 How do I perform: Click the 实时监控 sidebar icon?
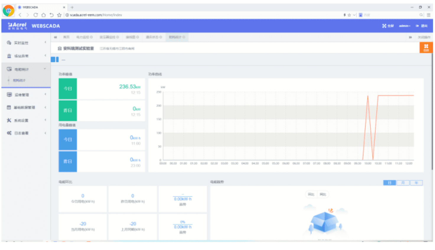pos(9,43)
